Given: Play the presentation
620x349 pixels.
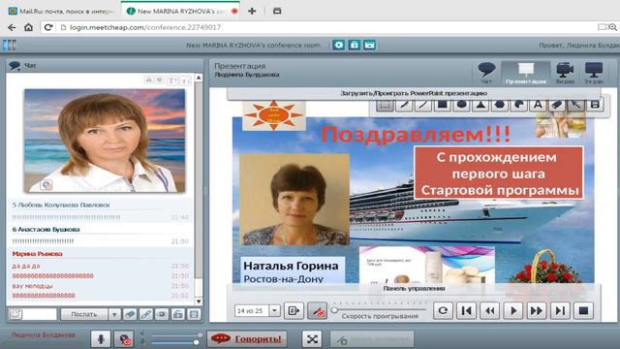Looking at the screenshot, I should [x=513, y=310].
